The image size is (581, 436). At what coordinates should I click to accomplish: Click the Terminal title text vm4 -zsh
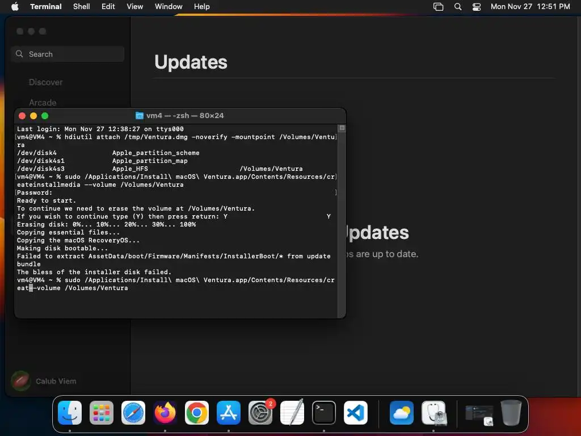[x=185, y=116]
